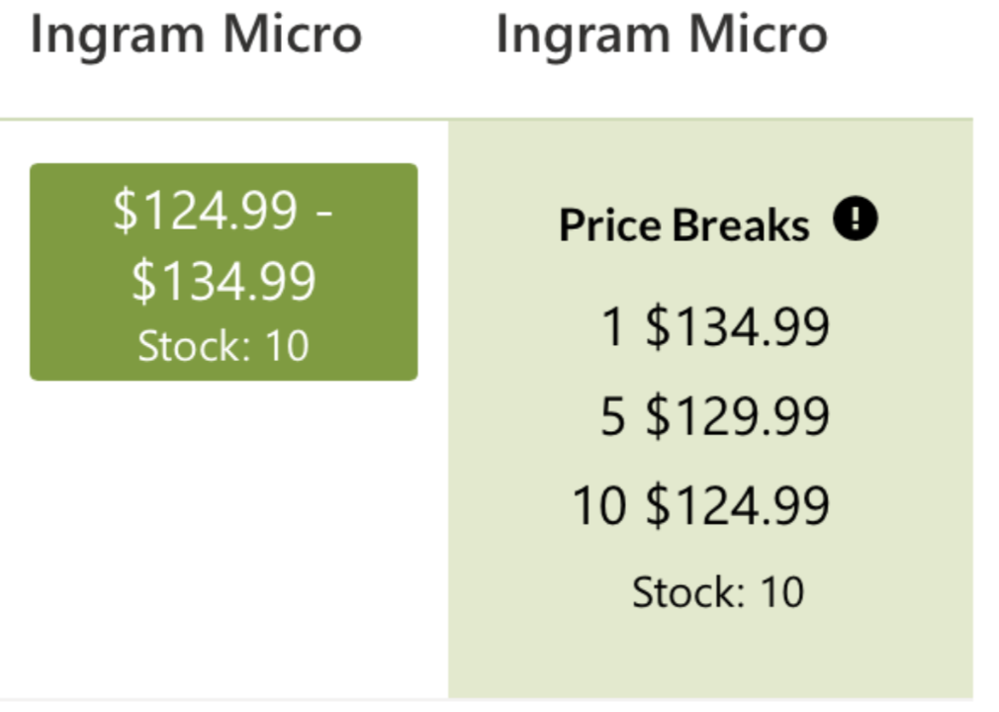Viewport: 999px width, 712px height.
Task: Click the green $124.99 - $134.99 price button
Action: (x=224, y=272)
